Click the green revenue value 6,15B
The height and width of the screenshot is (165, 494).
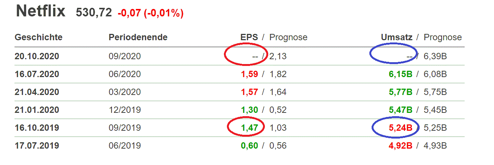400,74
